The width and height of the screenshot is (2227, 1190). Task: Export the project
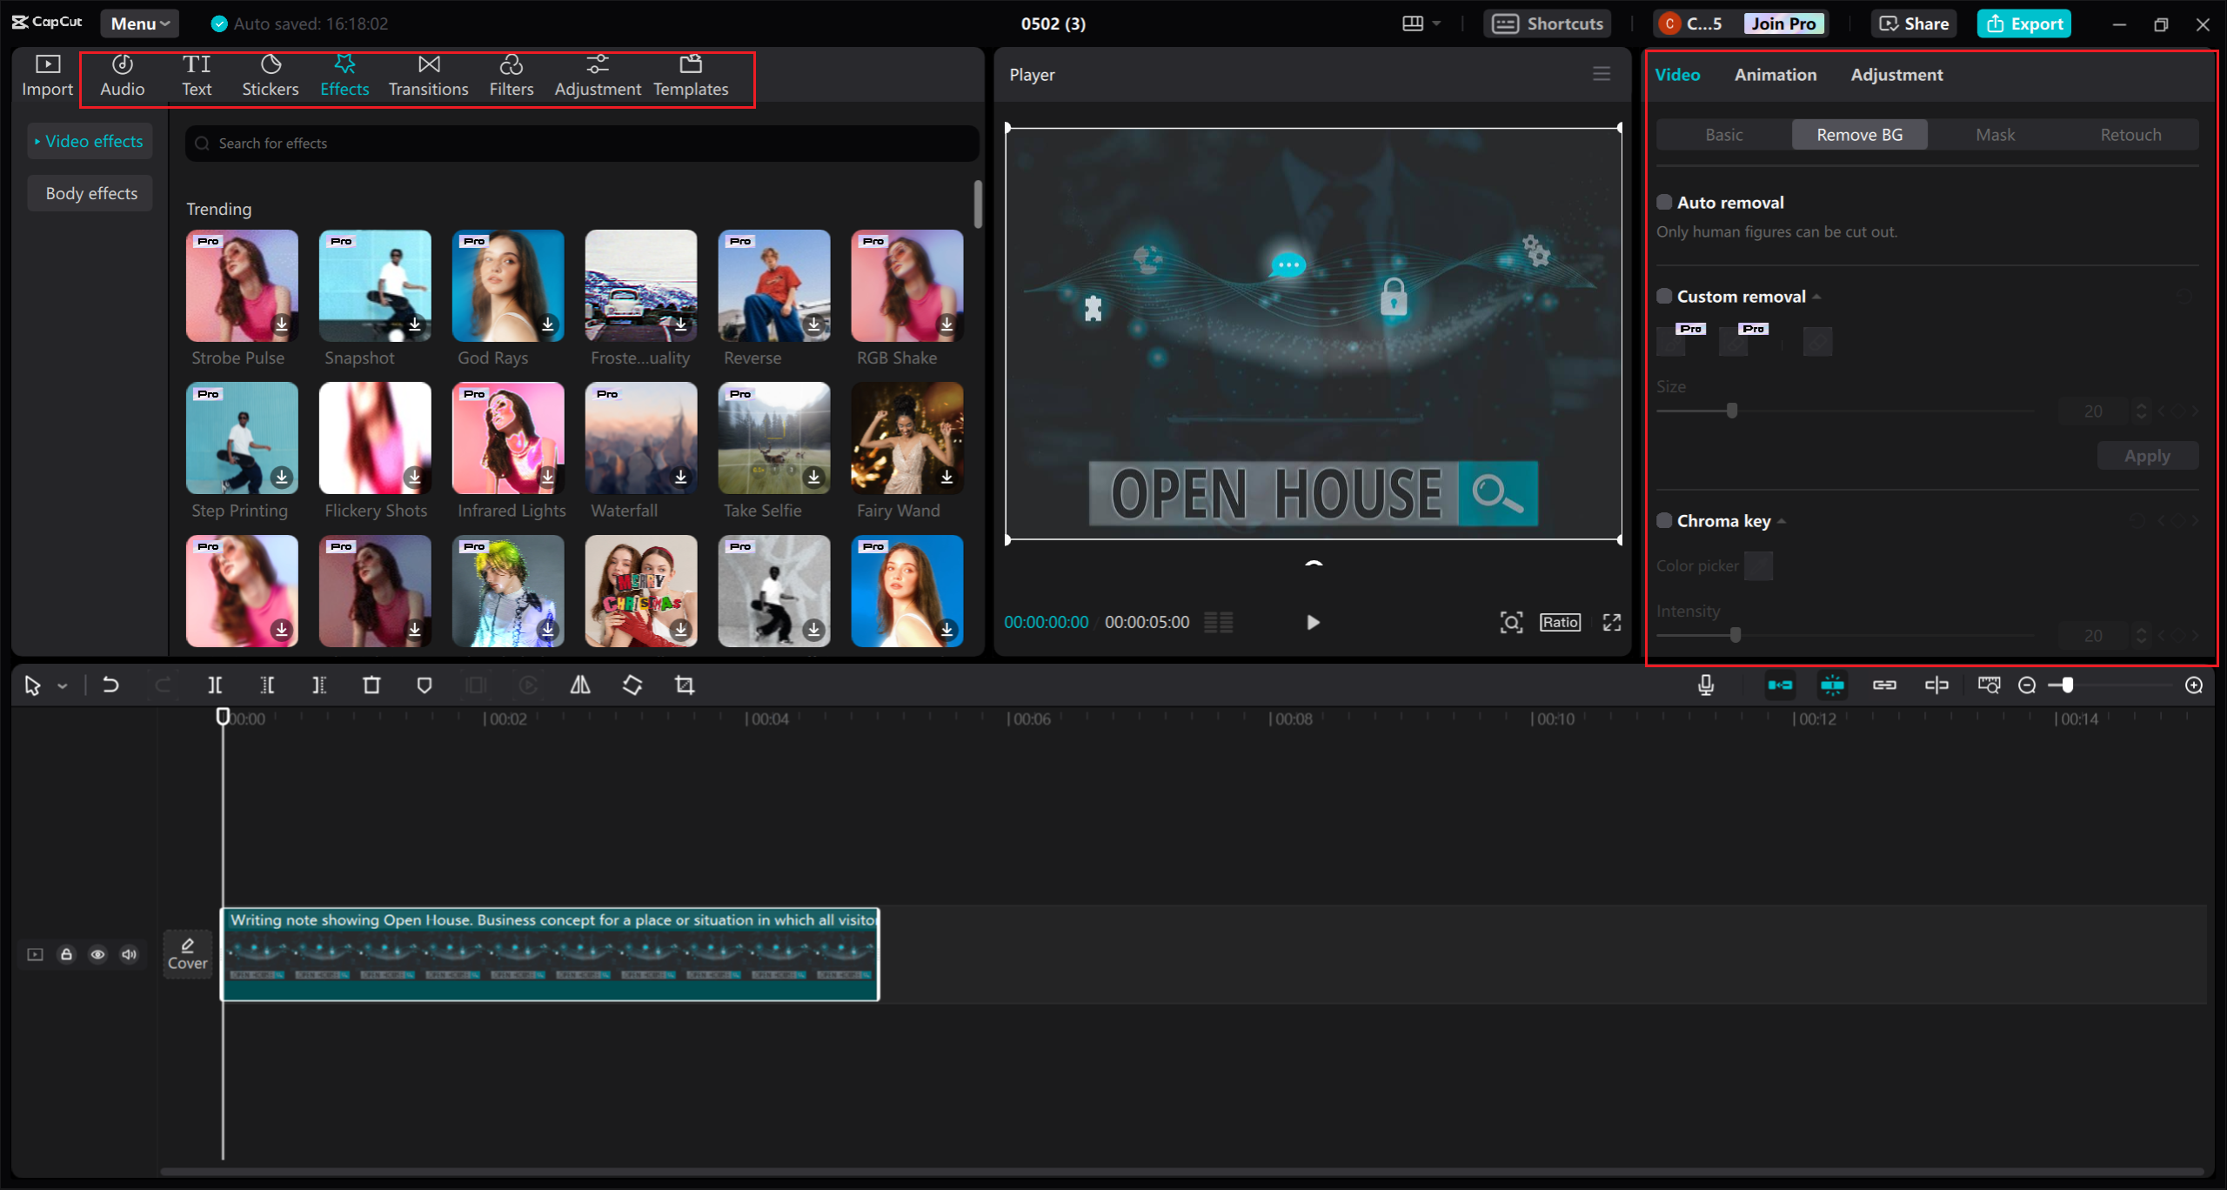tap(2023, 23)
